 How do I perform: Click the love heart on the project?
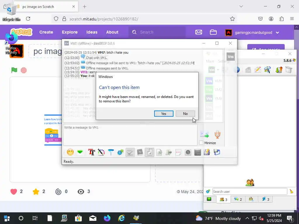click(x=14, y=191)
